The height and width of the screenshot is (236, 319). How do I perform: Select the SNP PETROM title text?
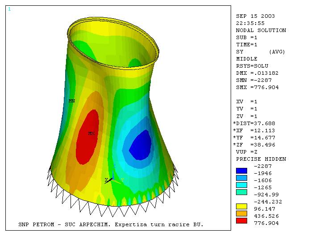pyautogui.click(x=111, y=224)
